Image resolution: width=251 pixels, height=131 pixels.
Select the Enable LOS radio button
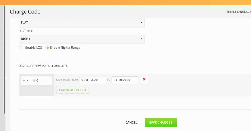pos(21,48)
